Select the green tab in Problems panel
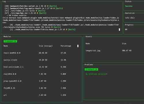 (x=91, y=69)
